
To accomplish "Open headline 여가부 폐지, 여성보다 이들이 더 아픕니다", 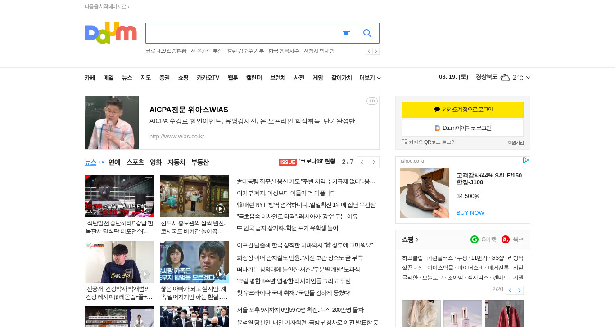I will 286,193.
